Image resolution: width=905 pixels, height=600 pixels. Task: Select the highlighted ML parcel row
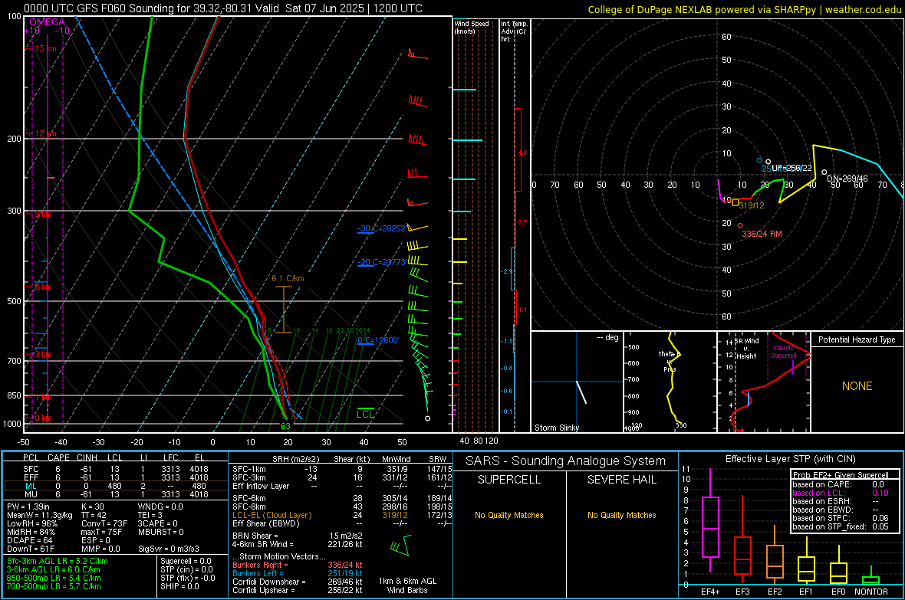pos(116,486)
